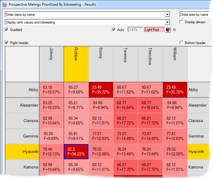
Task: Select the Gemima × Johnny cell 85.26
Action: click(x=51, y=136)
